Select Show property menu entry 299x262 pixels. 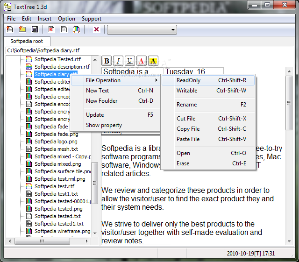[x=115, y=125]
